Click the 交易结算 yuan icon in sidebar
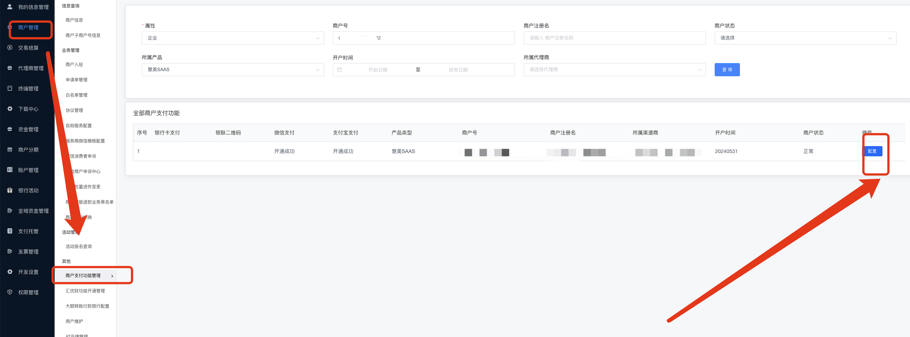The width and height of the screenshot is (910, 337). coord(10,48)
